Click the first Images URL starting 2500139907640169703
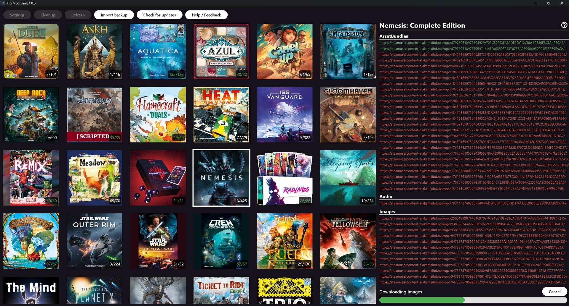569x306 pixels. pos(473,218)
